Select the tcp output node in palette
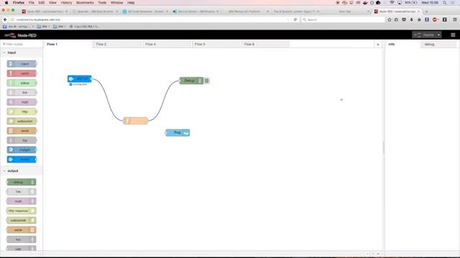This screenshot has width=460, height=258. pyautogui.click(x=22, y=239)
